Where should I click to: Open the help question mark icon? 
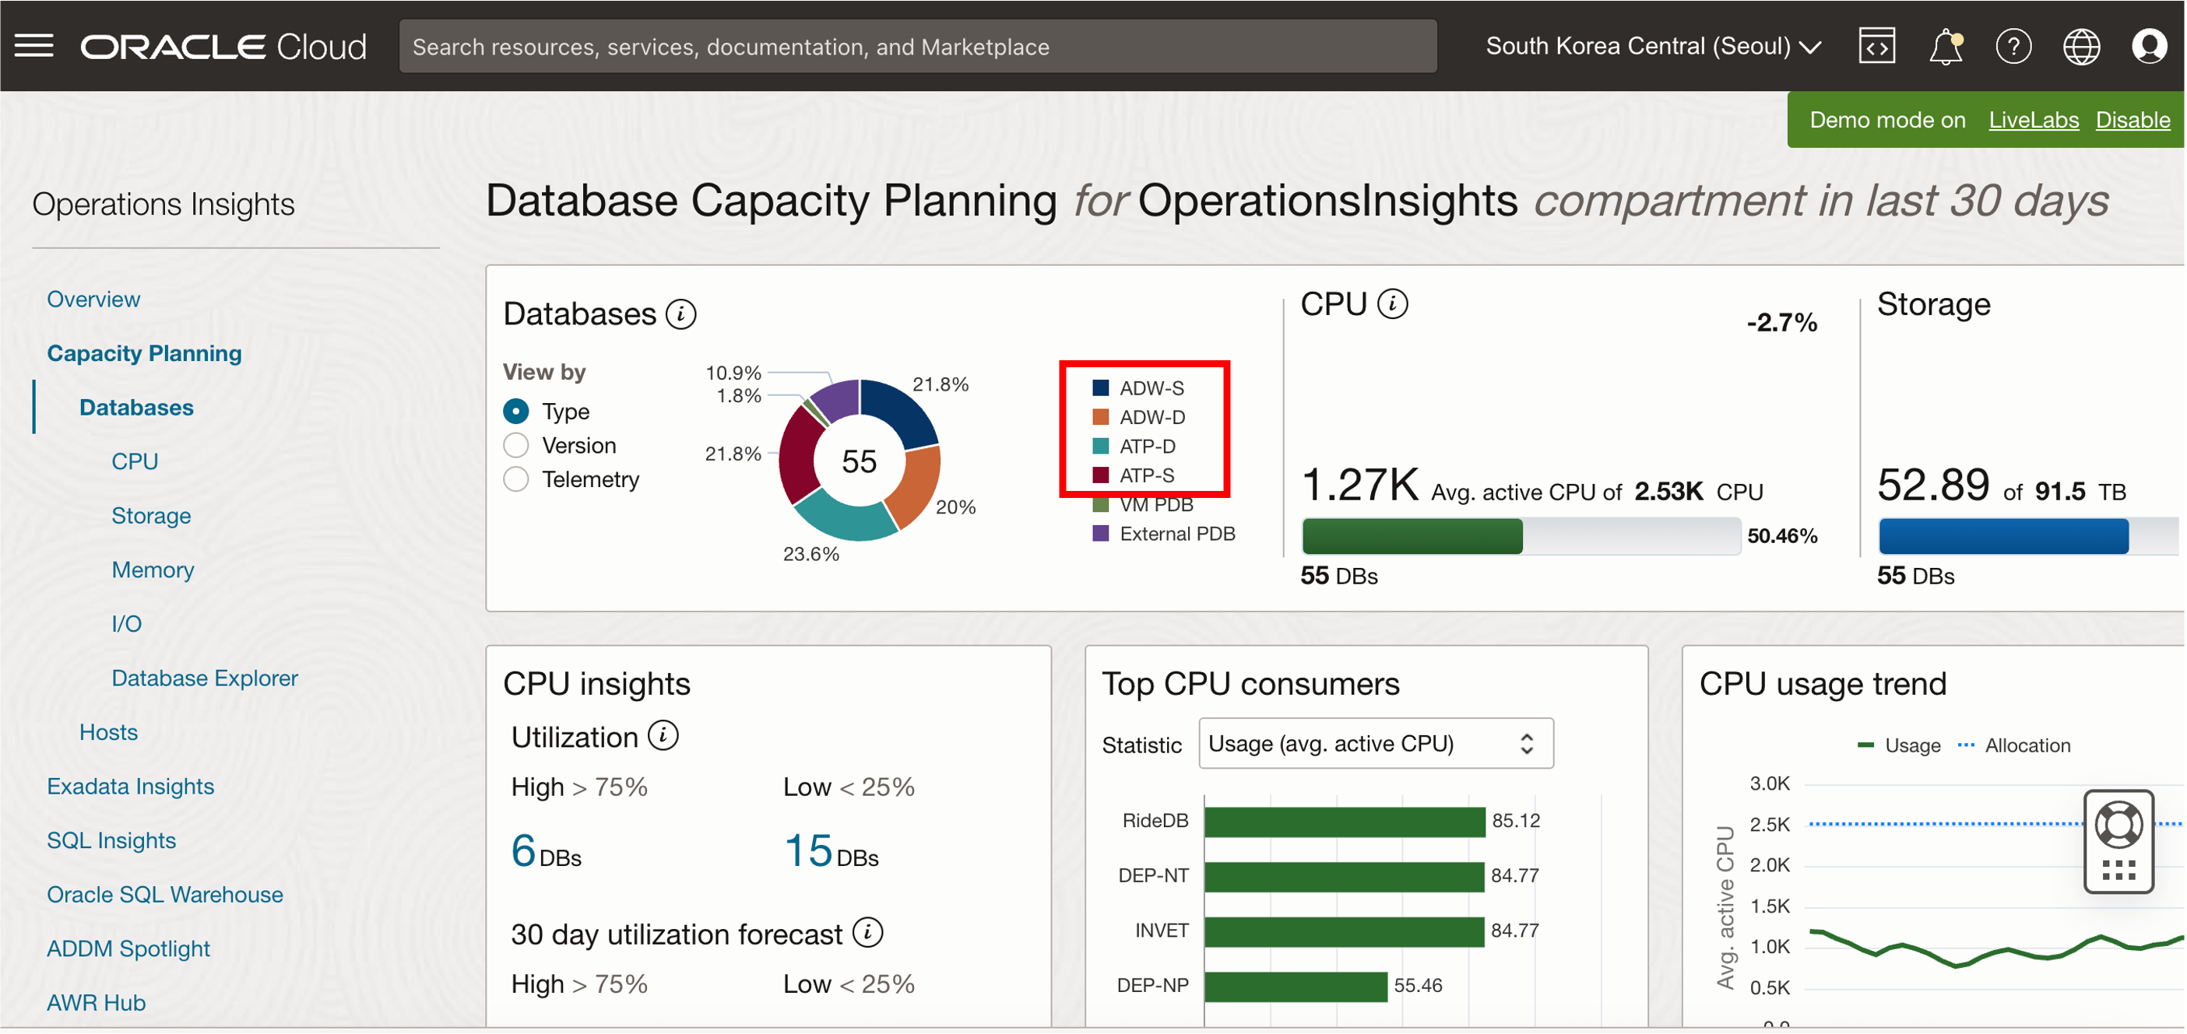pyautogui.click(x=2014, y=46)
